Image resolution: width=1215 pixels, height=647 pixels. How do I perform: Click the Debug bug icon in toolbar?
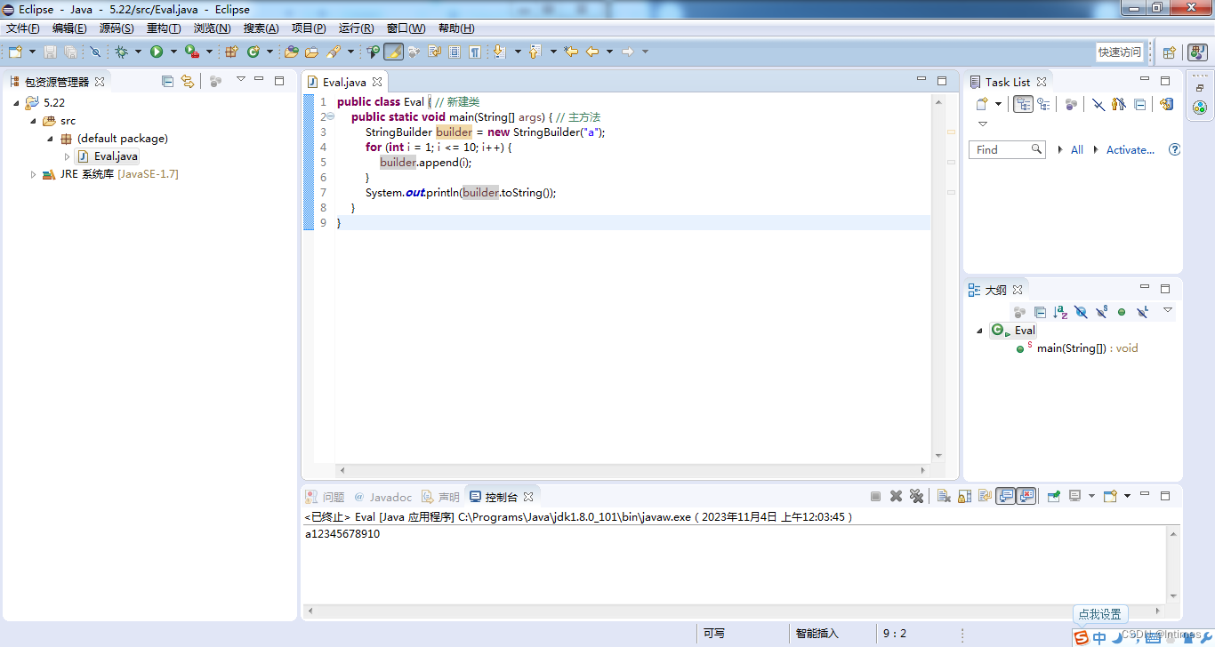pos(122,52)
